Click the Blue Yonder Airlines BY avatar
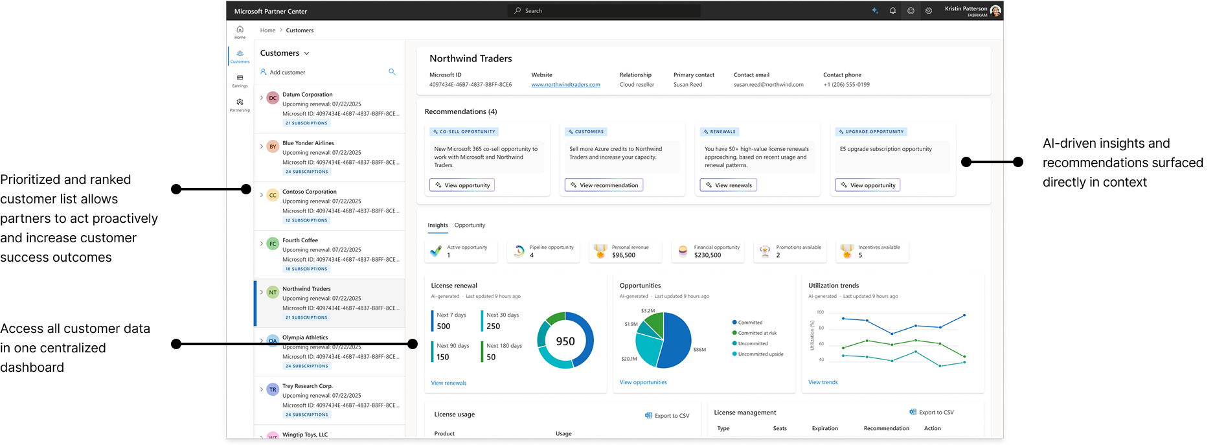 tap(273, 146)
